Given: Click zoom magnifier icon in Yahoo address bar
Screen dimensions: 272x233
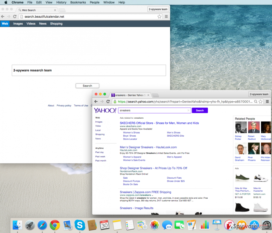Looking at the screenshot, I should coord(256,101).
